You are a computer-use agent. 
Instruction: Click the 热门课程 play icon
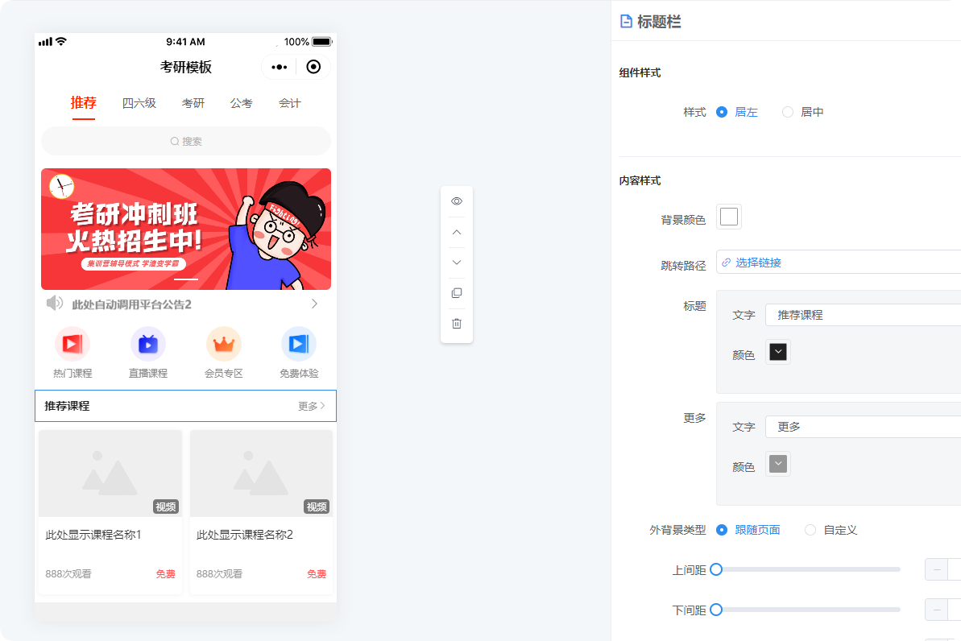(72, 344)
